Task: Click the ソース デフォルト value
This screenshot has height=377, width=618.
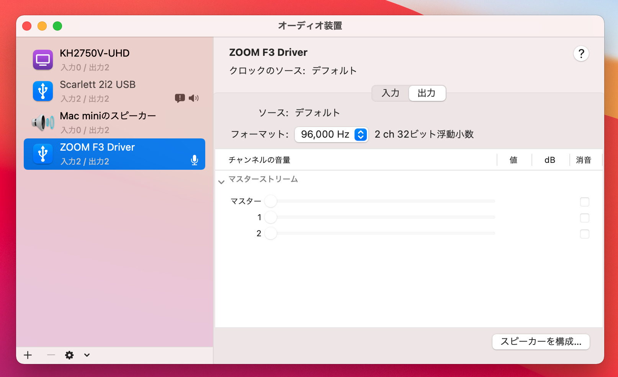Action: [317, 113]
